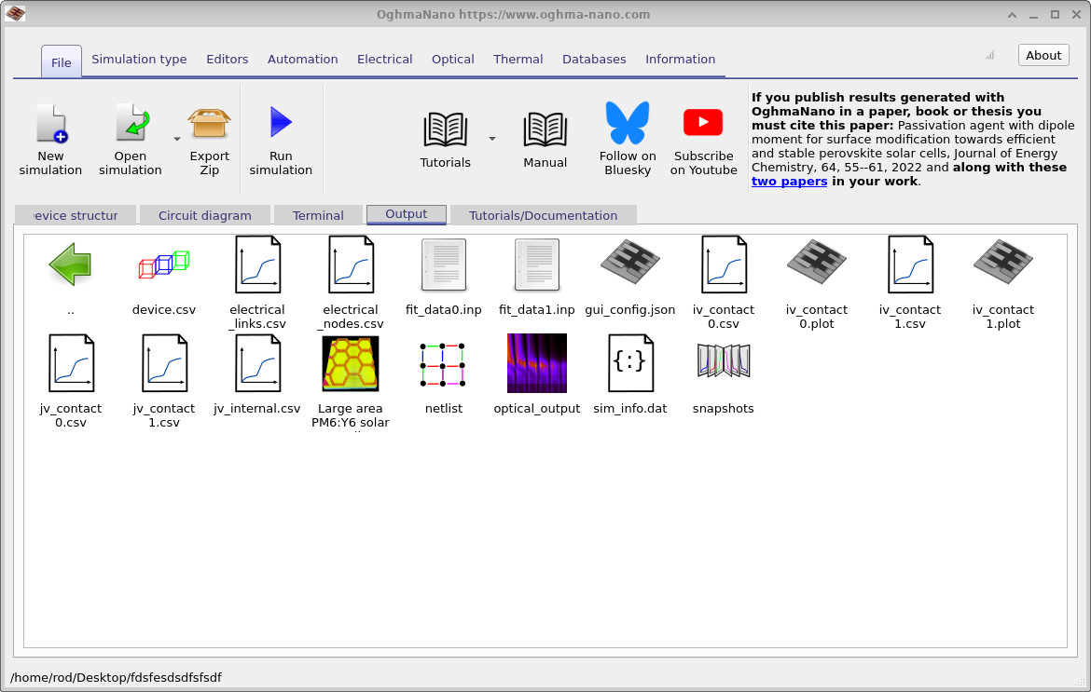This screenshot has width=1091, height=692.
Task: Open the Large area PM6:Y6 solar file
Action: (350, 363)
